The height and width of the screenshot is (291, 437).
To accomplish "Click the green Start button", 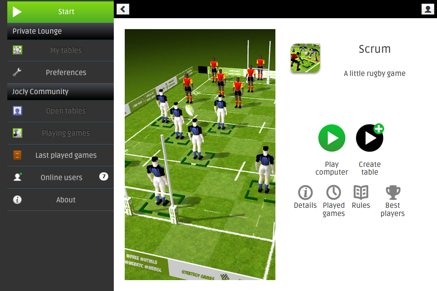I will (61, 12).
